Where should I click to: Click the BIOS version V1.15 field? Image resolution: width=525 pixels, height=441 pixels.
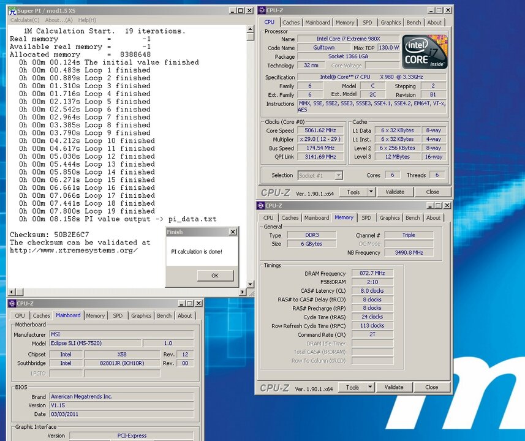(x=122, y=405)
